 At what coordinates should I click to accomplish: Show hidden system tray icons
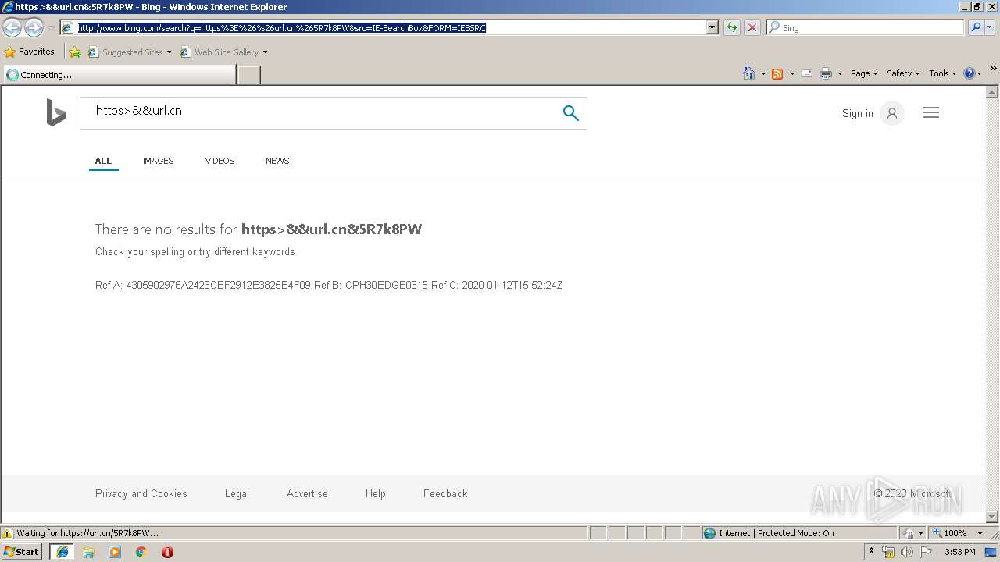(x=872, y=552)
